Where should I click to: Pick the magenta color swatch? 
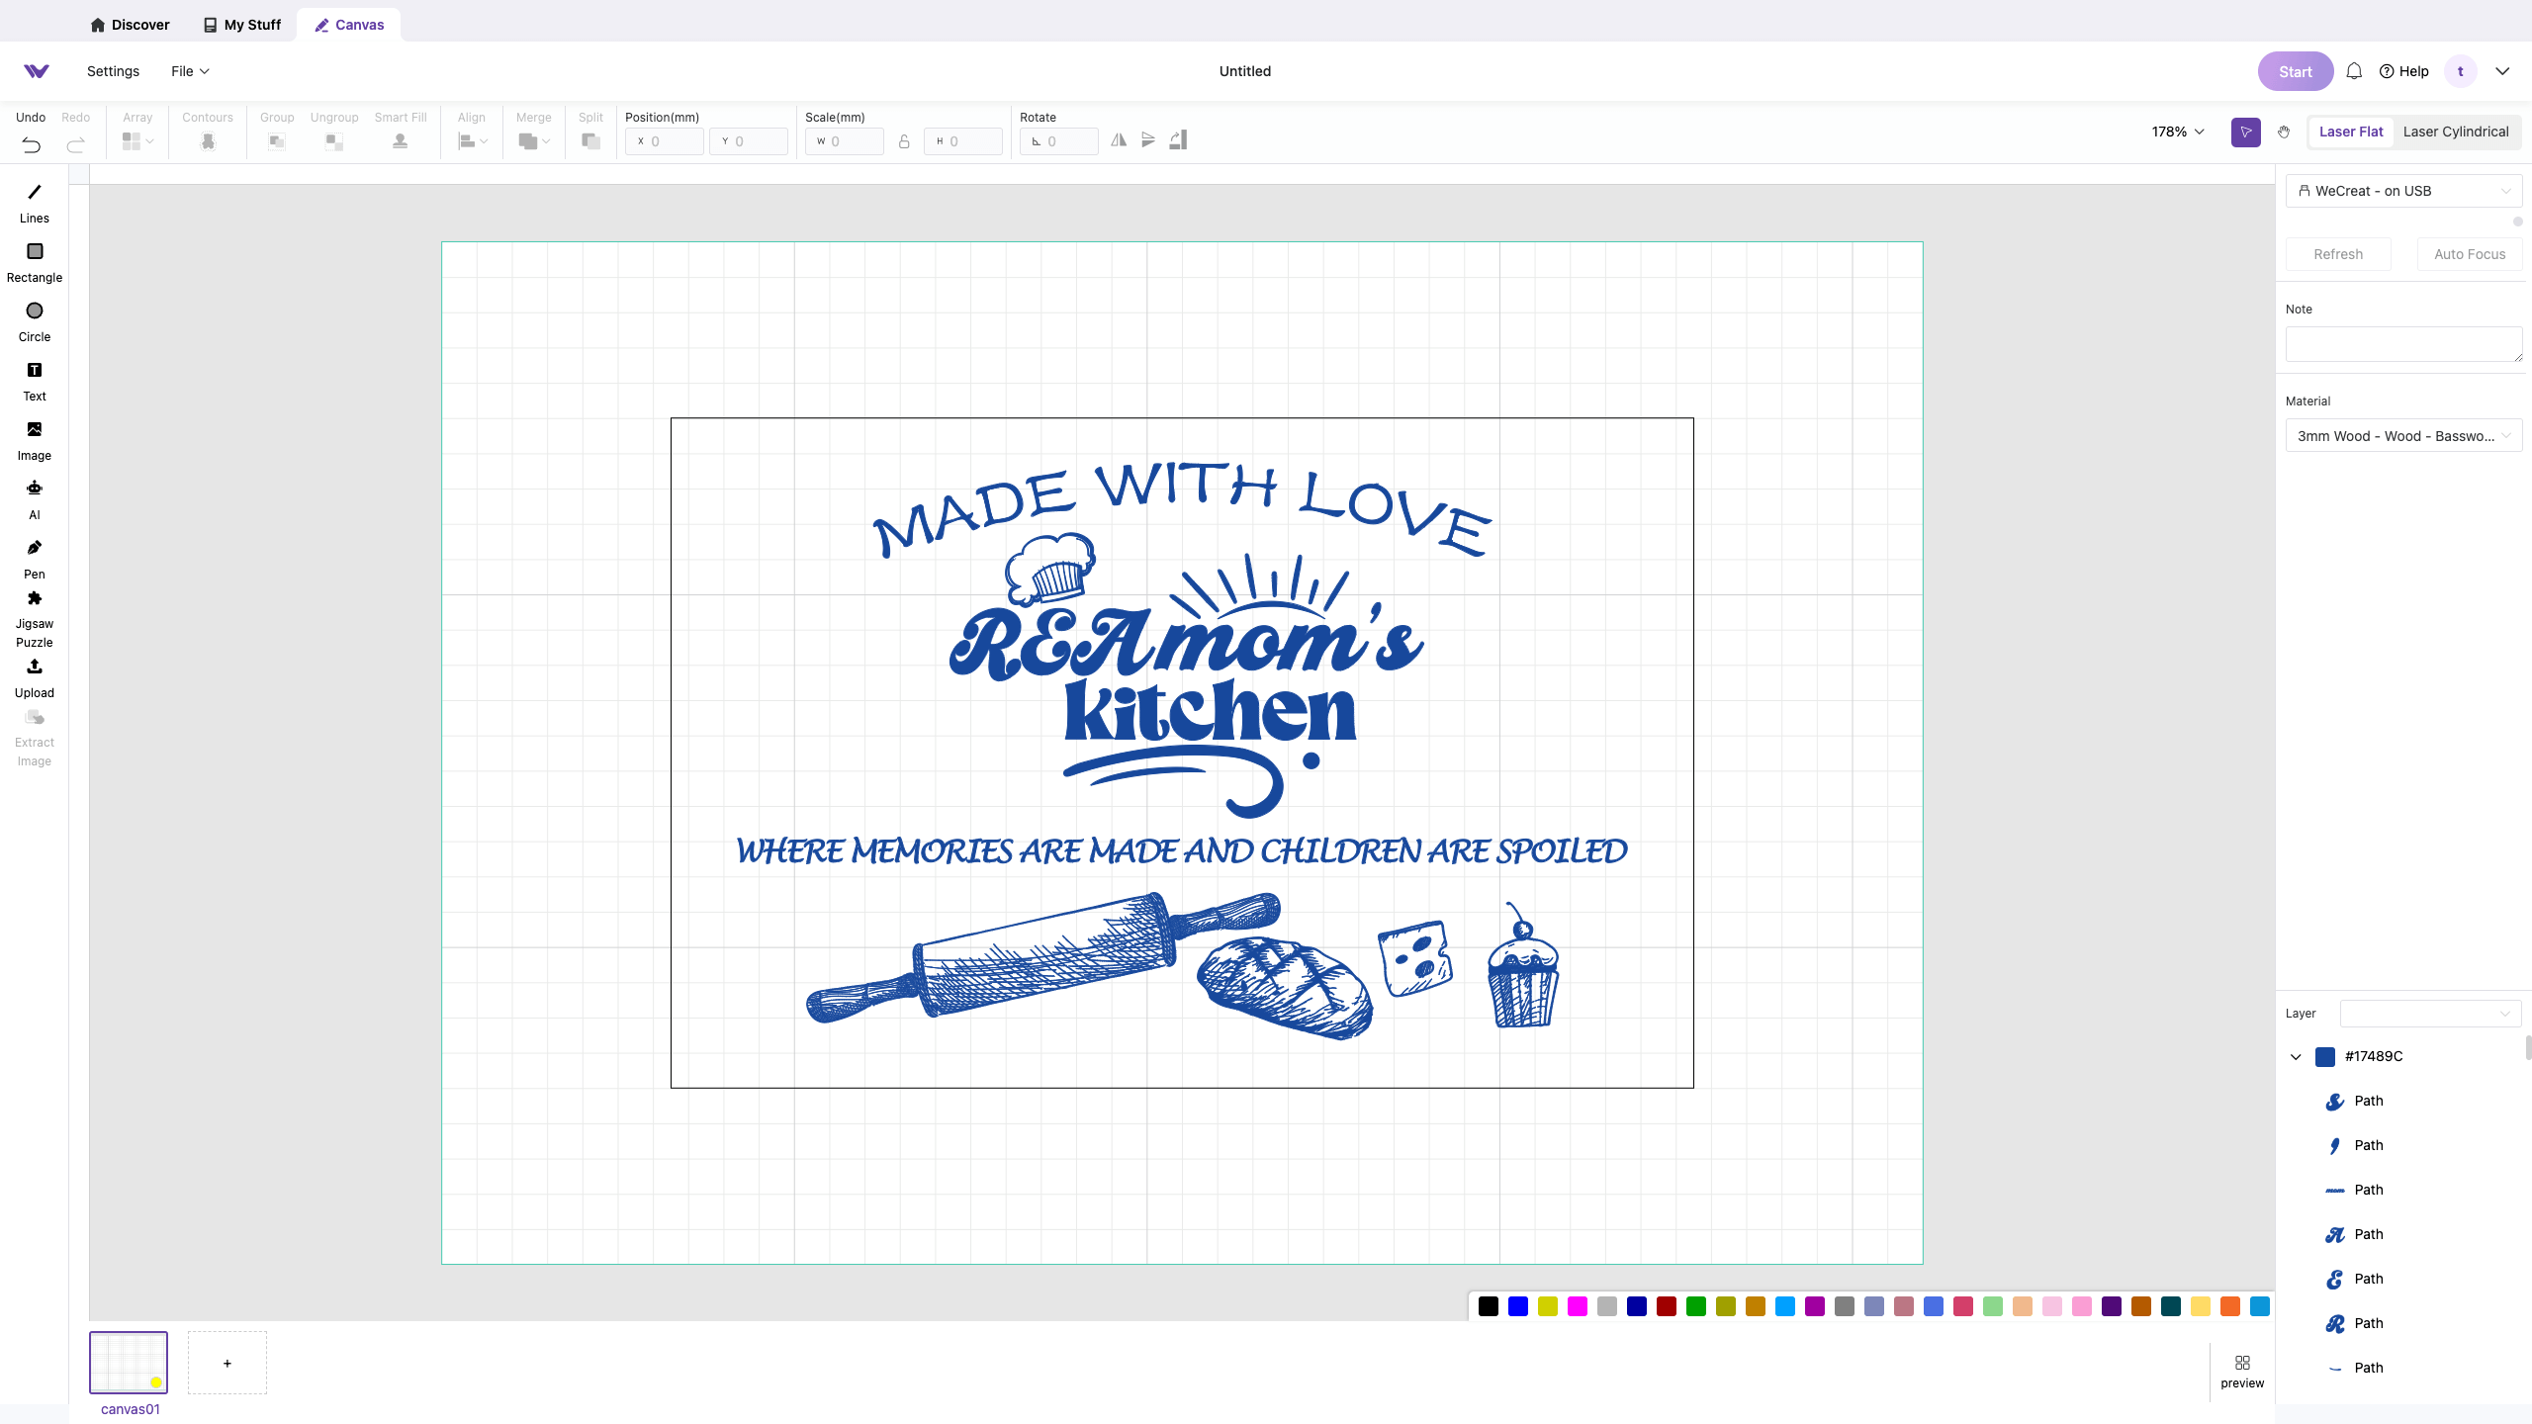coord(1578,1307)
